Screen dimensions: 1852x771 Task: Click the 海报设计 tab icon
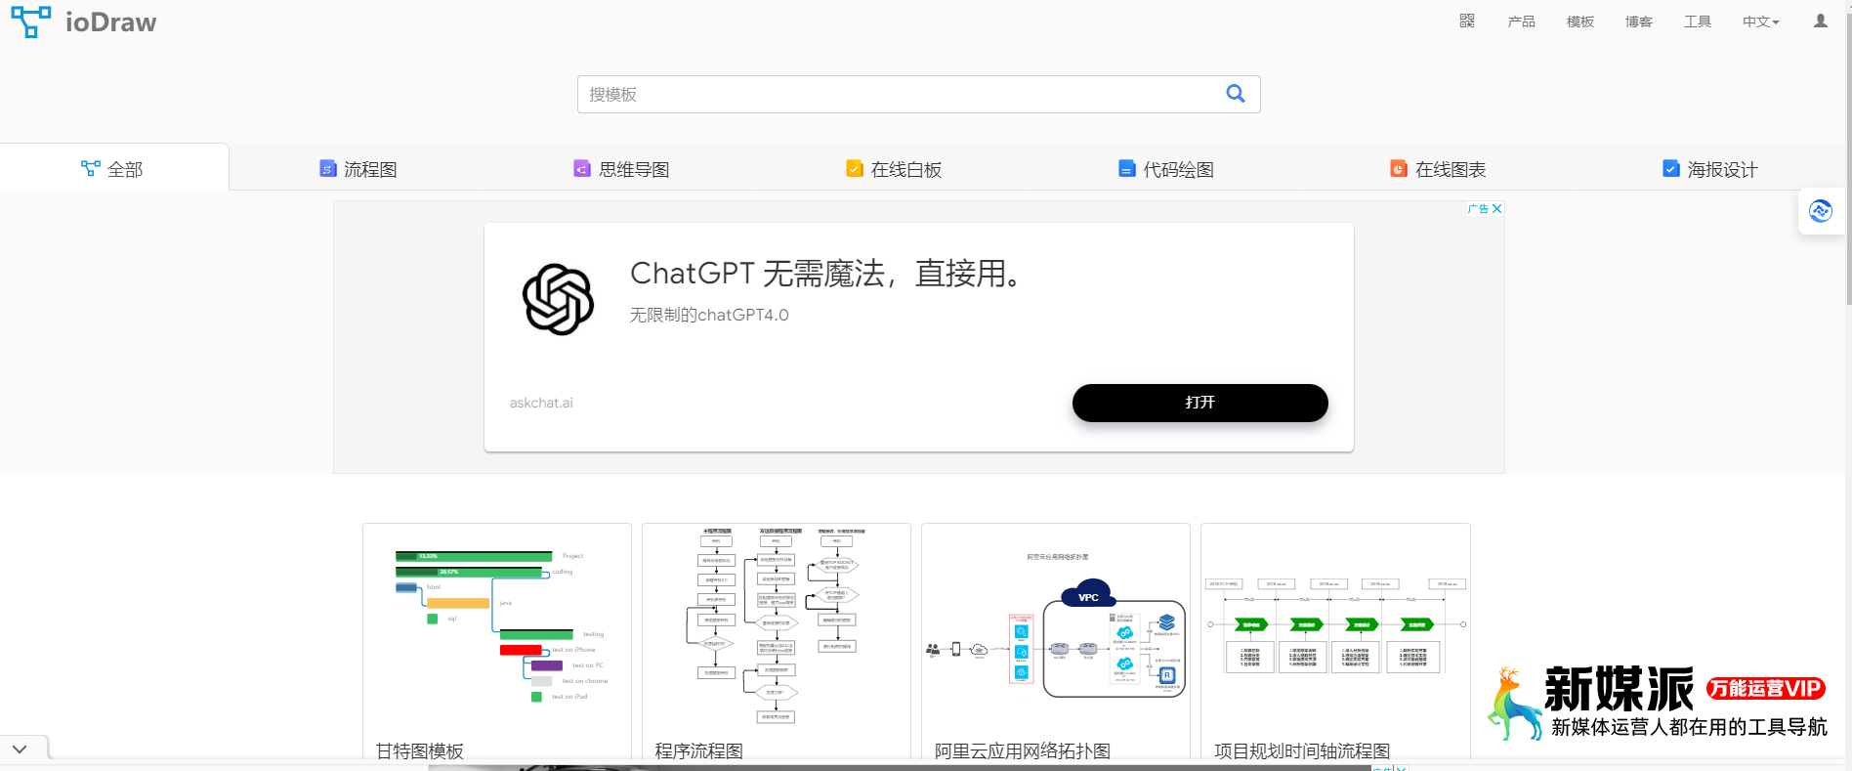click(x=1671, y=169)
